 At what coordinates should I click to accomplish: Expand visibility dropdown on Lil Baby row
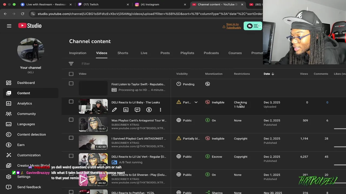(x=196, y=102)
